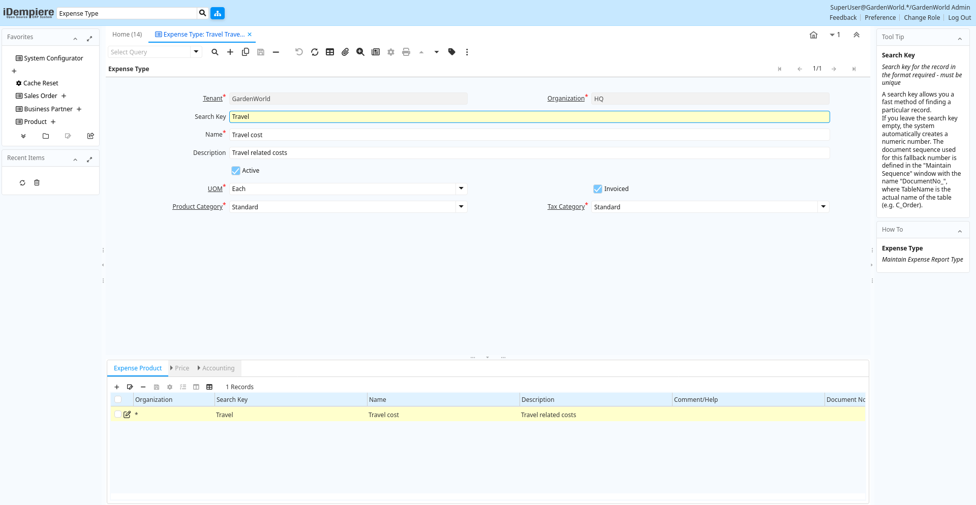Toggle grid view in the main toolbar

point(330,52)
